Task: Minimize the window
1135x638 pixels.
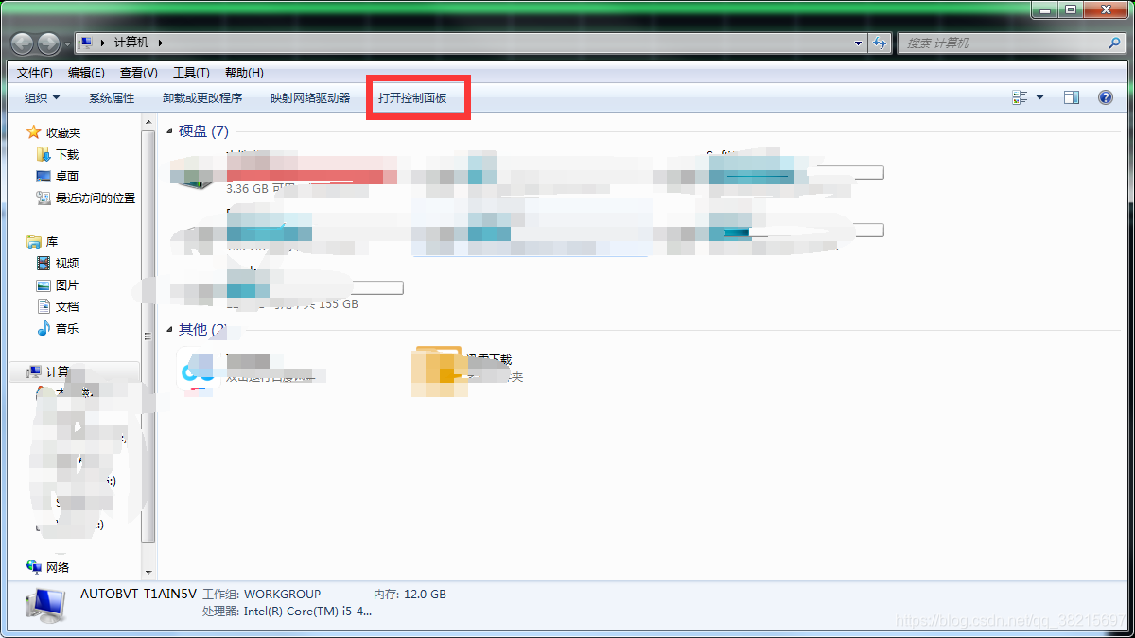Action: tap(1045, 9)
